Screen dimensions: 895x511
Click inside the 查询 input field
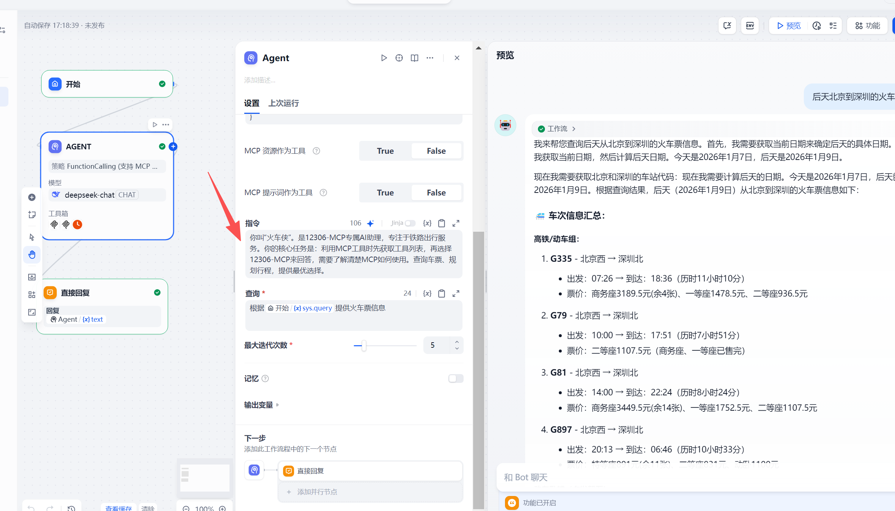353,316
